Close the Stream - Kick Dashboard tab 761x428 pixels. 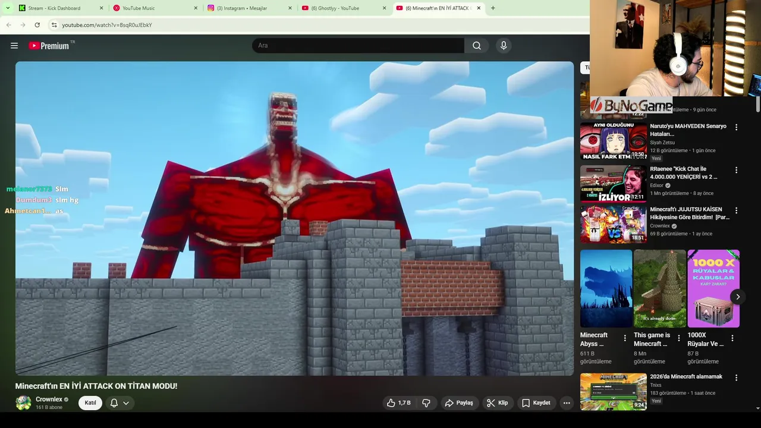(x=101, y=8)
